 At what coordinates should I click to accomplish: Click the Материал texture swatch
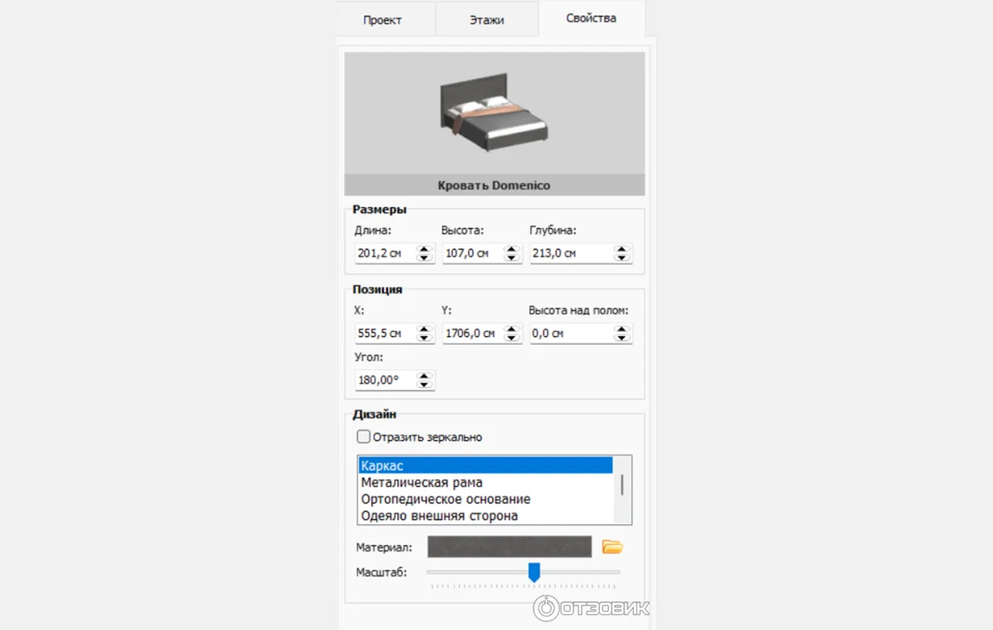[x=510, y=546]
